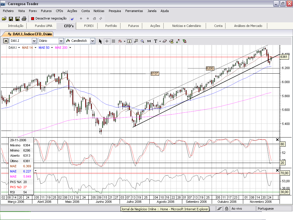Click the refresh navigation icon

[101, 19]
